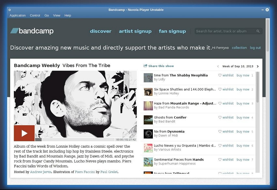Click the wishlist heart for Sentimental Pieces
This screenshot has height=190, width=277.
click(x=220, y=159)
